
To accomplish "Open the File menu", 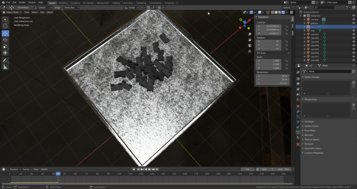I will click(8, 2).
